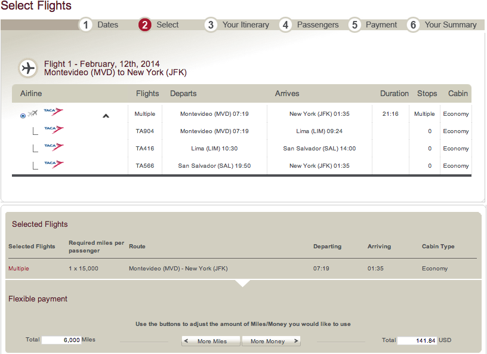This screenshot has width=487, height=354.
Task: Click the small gray plane icon near radio
Action: pyautogui.click(x=33, y=113)
